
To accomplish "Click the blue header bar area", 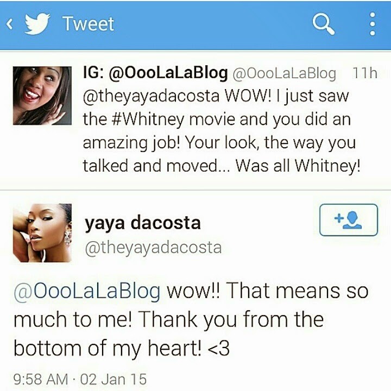I will point(195,24).
